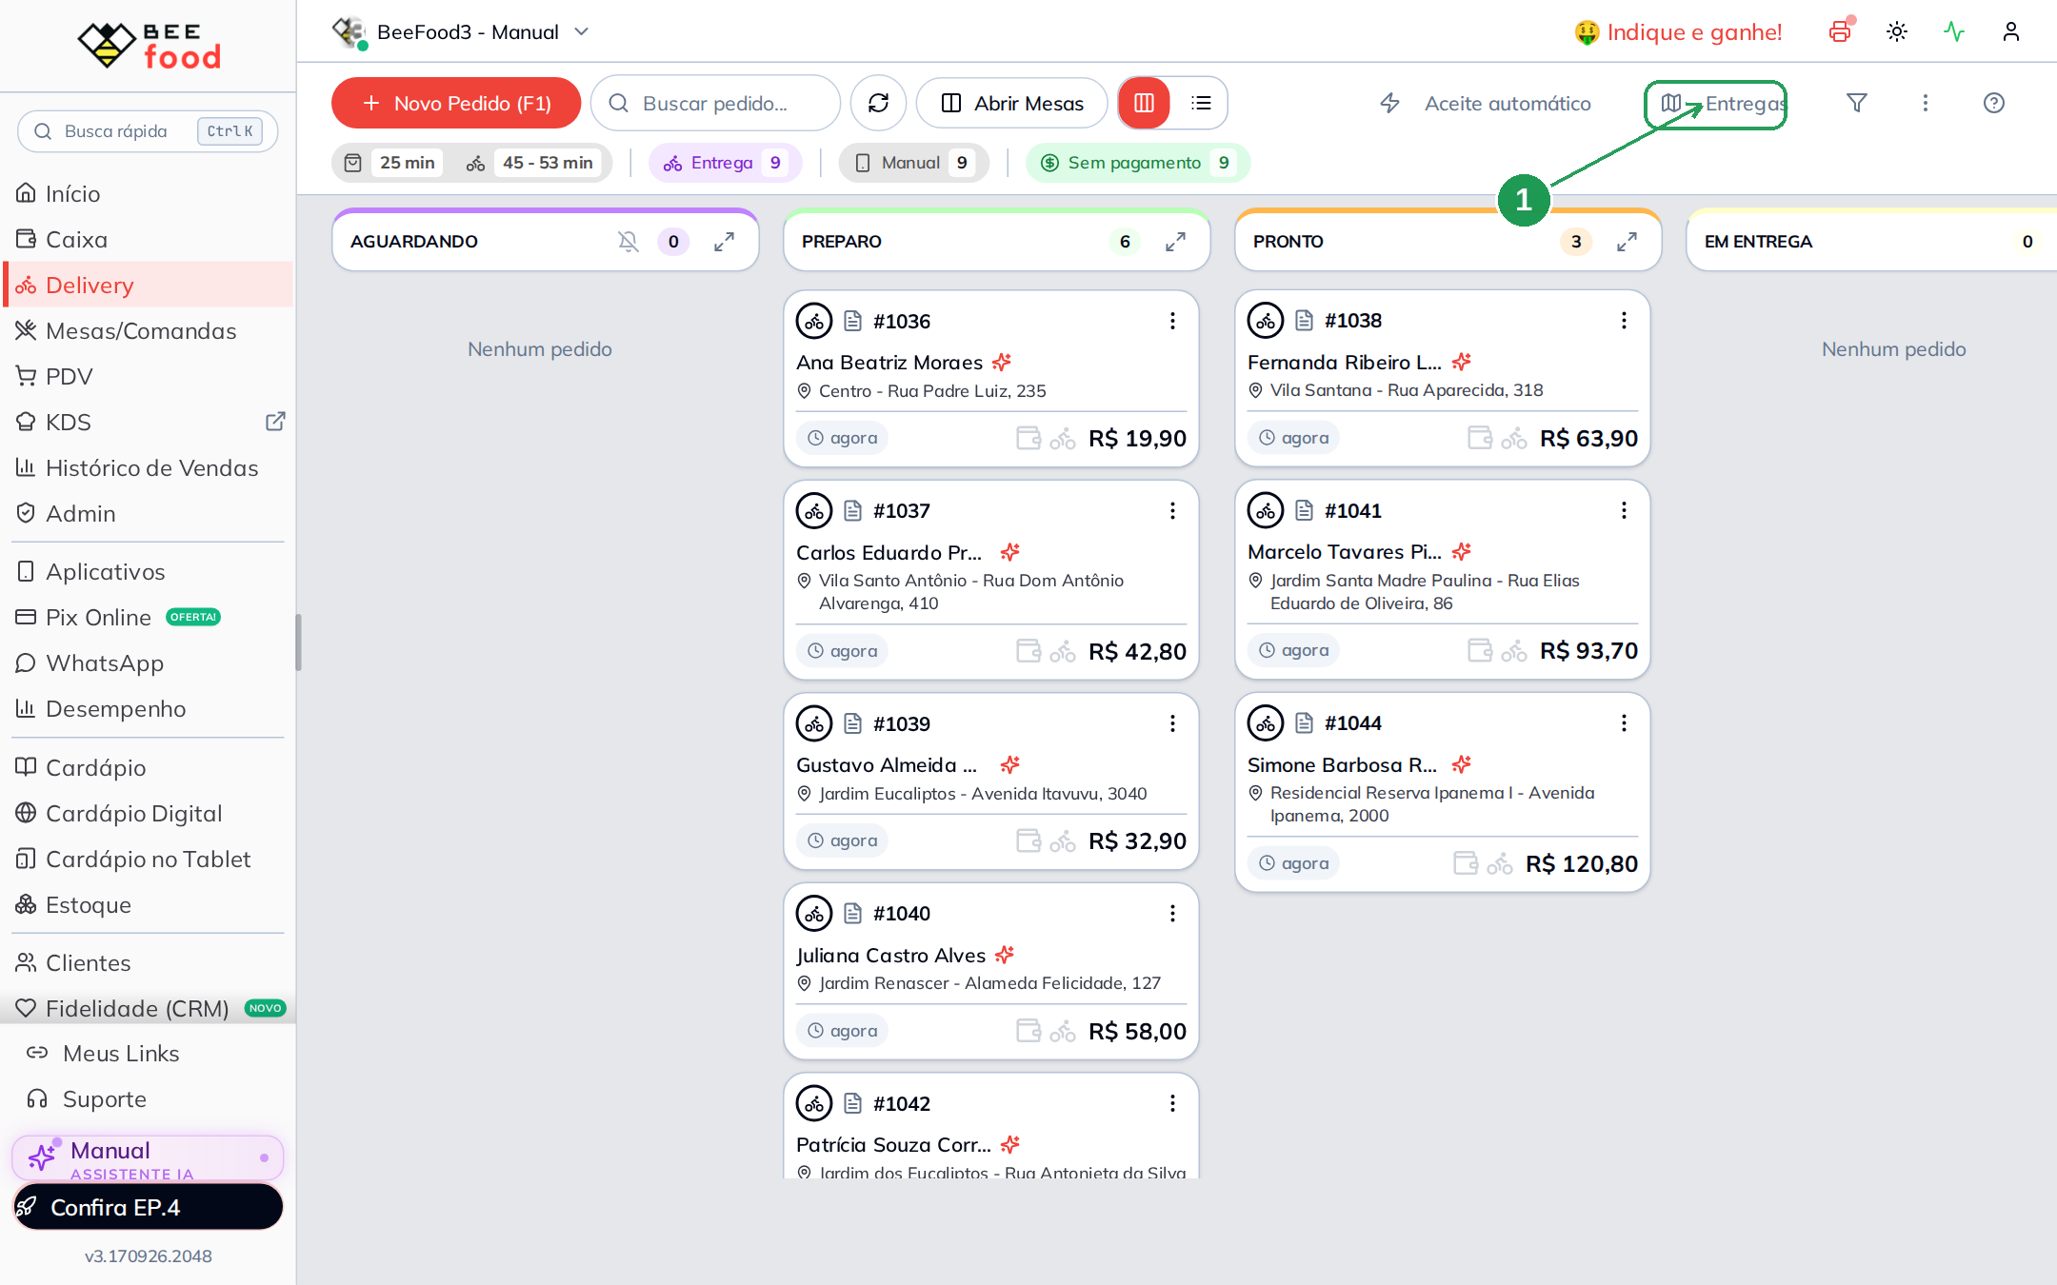The image size is (2057, 1285).
Task: Click the printer icon in top bar
Action: (1840, 31)
